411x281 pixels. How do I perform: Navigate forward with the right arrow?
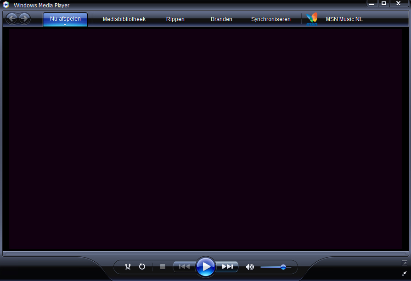pos(24,19)
